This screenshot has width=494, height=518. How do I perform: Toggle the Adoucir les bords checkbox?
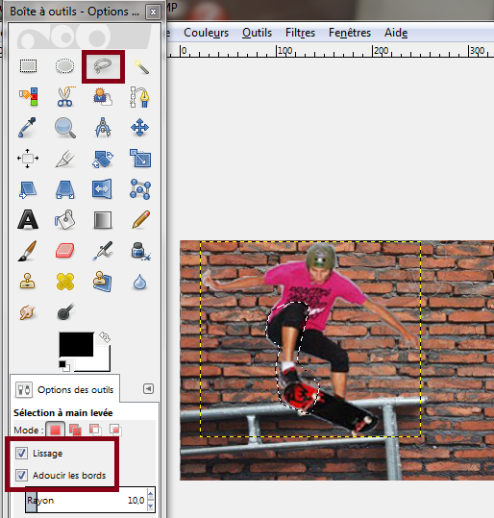pyautogui.click(x=21, y=475)
